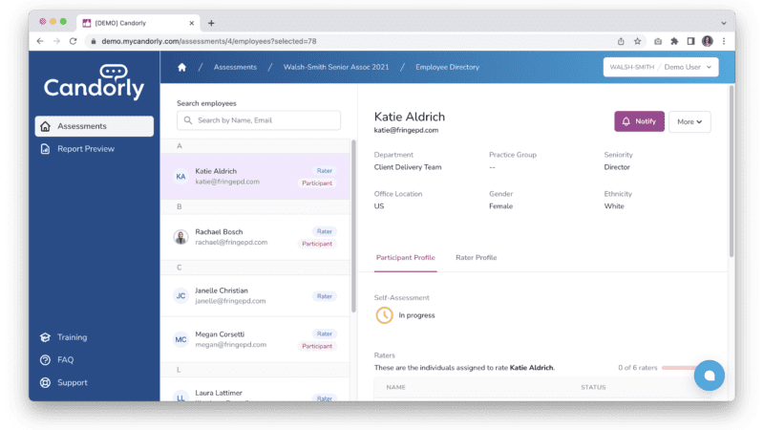Open Assessments in the sidebar
The height and width of the screenshot is (430, 764).
[95, 126]
